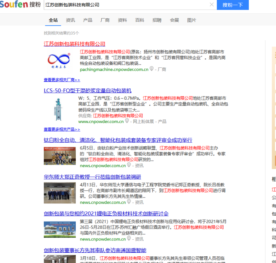Switch to the 资讯 tab
The width and height of the screenshot is (276, 263).
71,20
